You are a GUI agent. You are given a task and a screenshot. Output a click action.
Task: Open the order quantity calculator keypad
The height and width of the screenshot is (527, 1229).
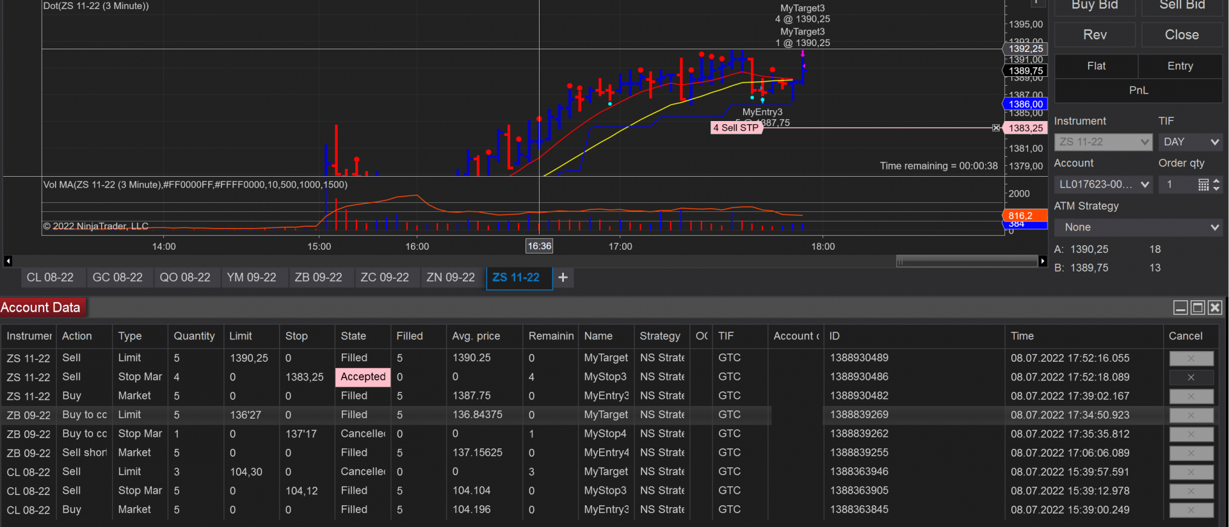coord(1203,185)
